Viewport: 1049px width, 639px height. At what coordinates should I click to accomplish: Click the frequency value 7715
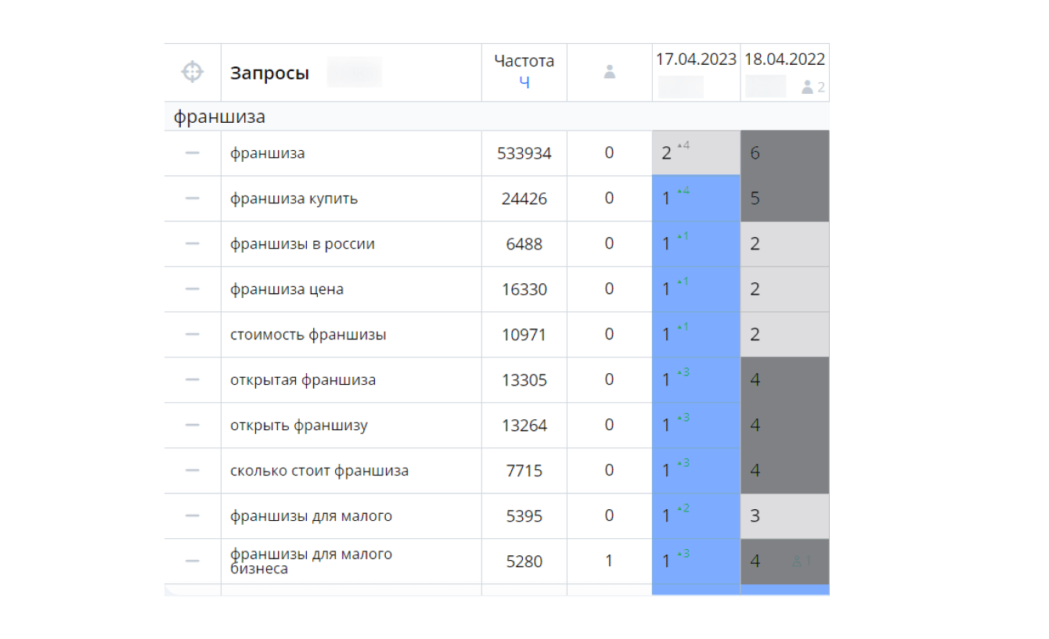(524, 471)
